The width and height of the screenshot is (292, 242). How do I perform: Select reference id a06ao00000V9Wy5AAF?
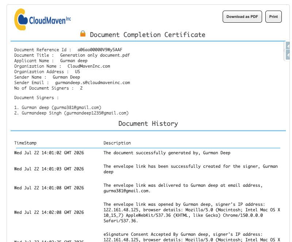point(100,50)
